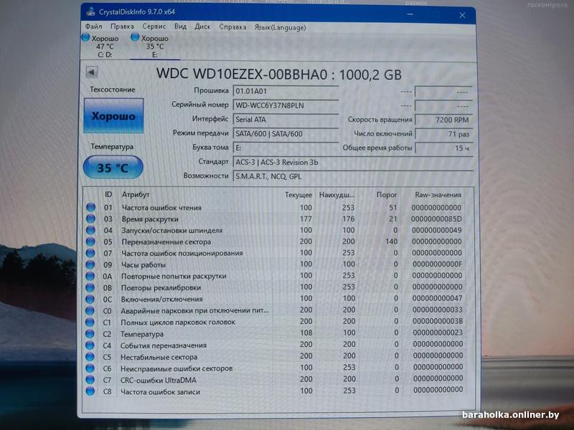Click status icon of 0B Повторы рекалибровки
This screenshot has height=430, width=574.
click(x=90, y=287)
